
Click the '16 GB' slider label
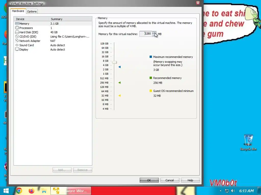[105, 57]
